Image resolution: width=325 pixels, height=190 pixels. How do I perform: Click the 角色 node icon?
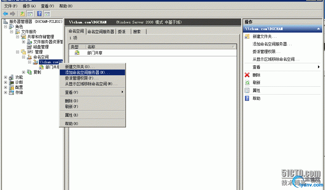pos(12,27)
